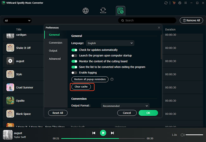Click the Preferences dialog scrollbar

(x=161, y=47)
